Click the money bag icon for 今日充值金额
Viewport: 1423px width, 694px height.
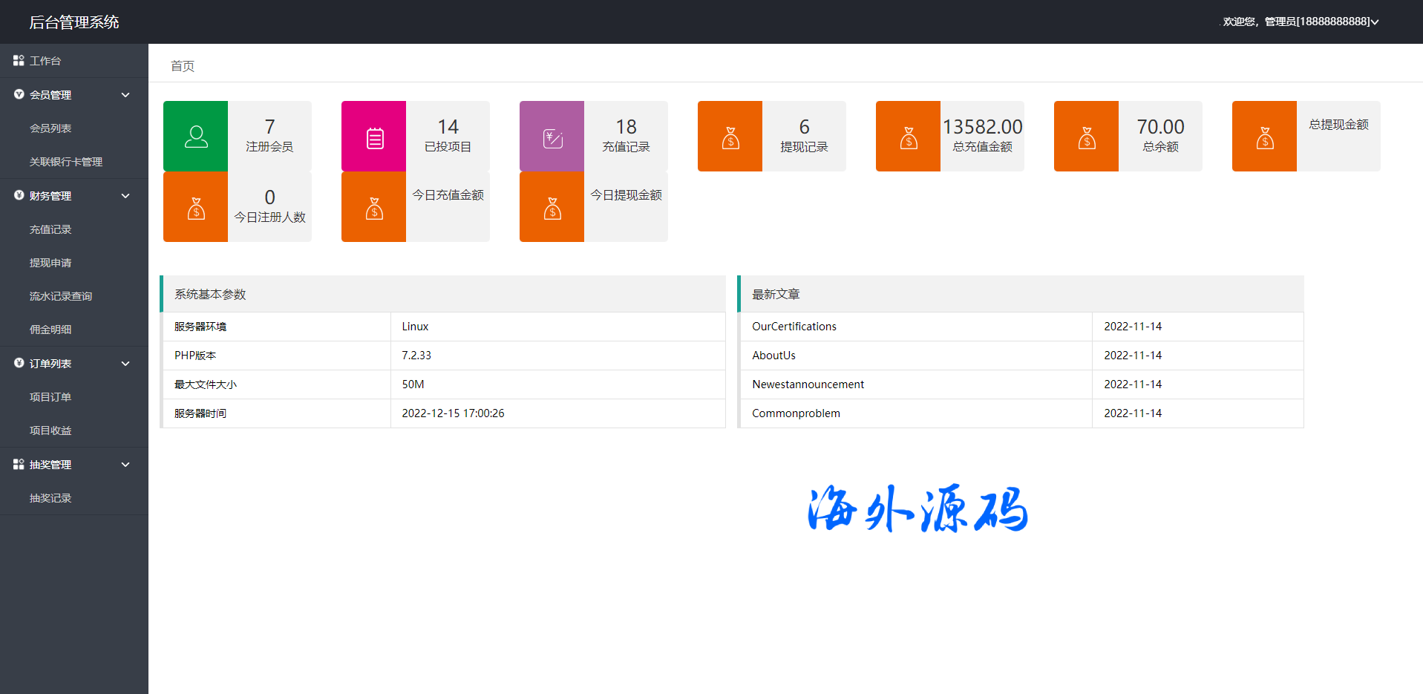[x=374, y=209]
